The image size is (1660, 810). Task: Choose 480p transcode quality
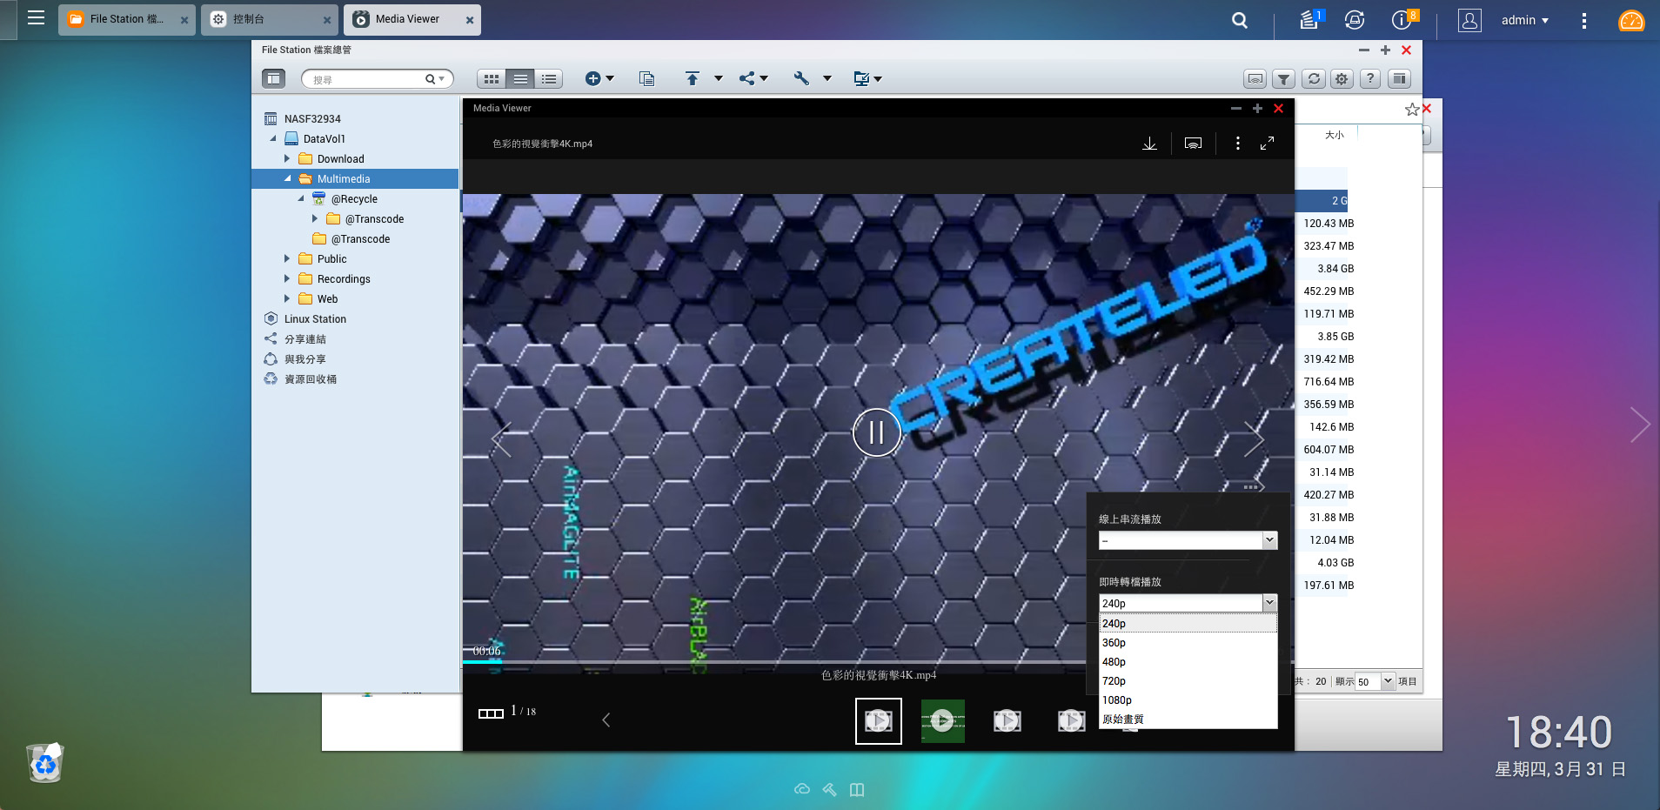(x=1188, y=662)
